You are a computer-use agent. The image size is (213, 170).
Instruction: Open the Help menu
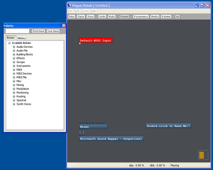[x=94, y=11]
